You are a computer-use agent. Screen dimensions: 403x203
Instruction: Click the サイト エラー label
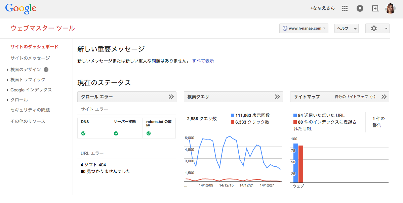pos(94,109)
